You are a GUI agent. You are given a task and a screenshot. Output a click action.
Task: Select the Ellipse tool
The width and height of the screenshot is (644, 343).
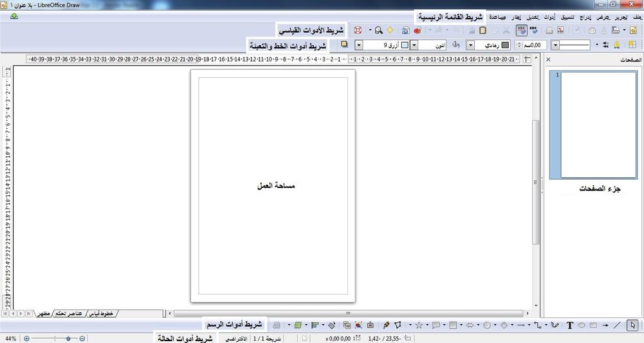582,325
